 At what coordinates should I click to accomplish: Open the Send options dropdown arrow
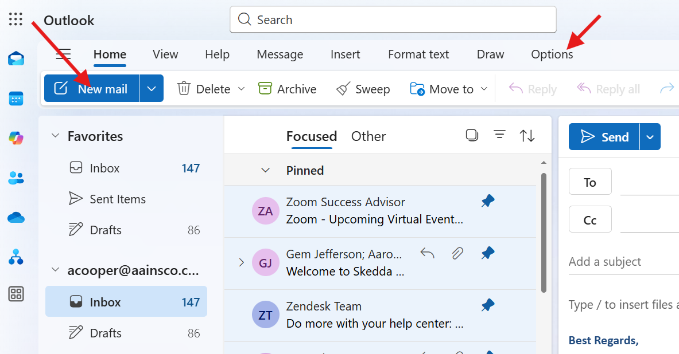pyautogui.click(x=650, y=137)
